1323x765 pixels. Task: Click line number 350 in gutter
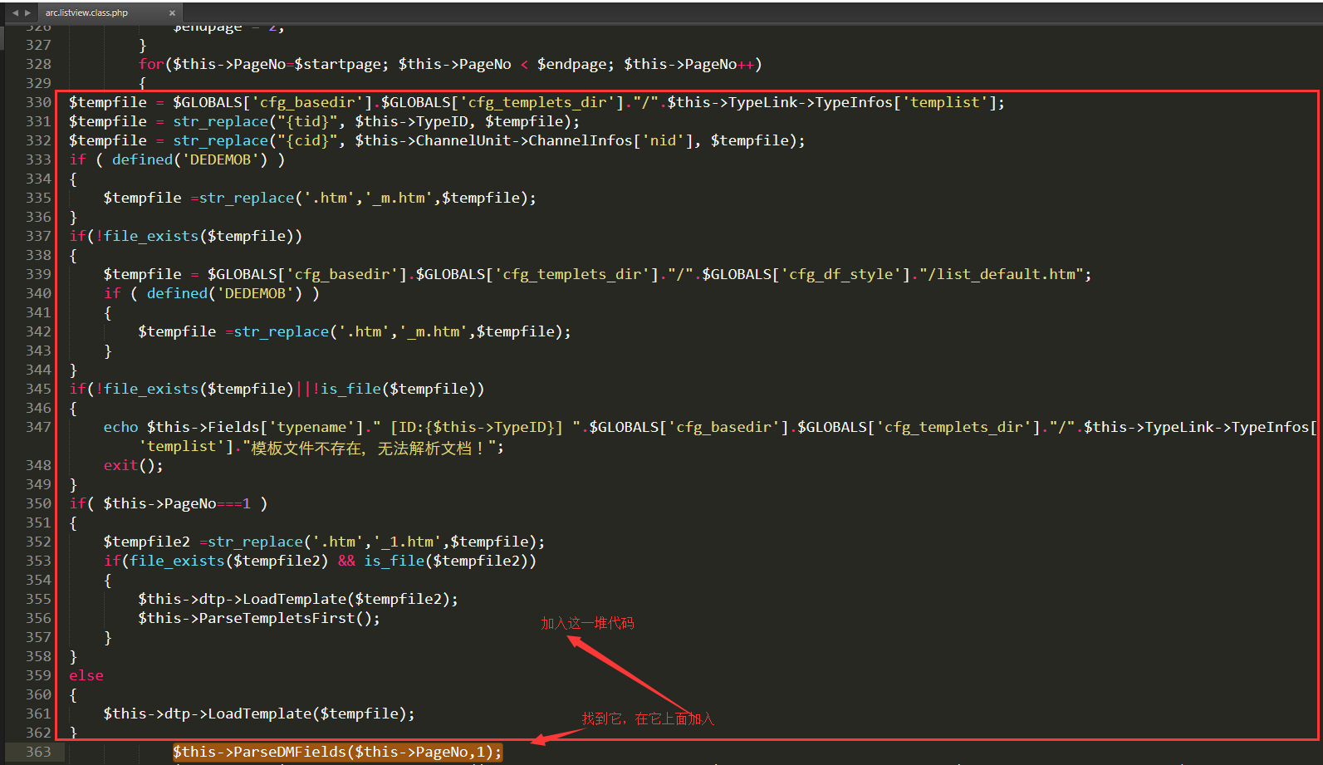coord(38,503)
